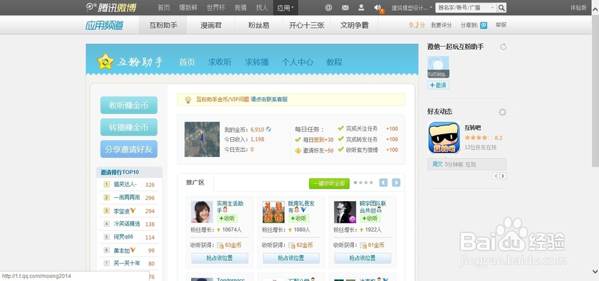Click the 签到 daily check-in link
Viewport: 599px width, 281px height.
point(319,140)
